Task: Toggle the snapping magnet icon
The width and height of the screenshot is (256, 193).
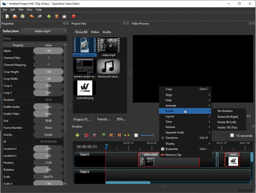Action: click(x=86, y=135)
